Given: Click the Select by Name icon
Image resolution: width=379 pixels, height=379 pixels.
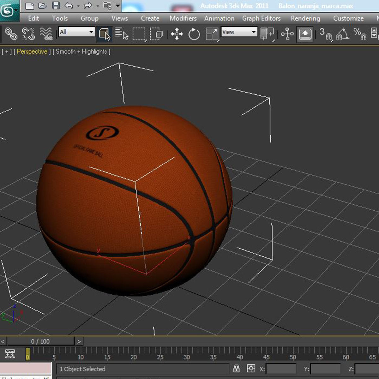Looking at the screenshot, I should pos(122,34).
